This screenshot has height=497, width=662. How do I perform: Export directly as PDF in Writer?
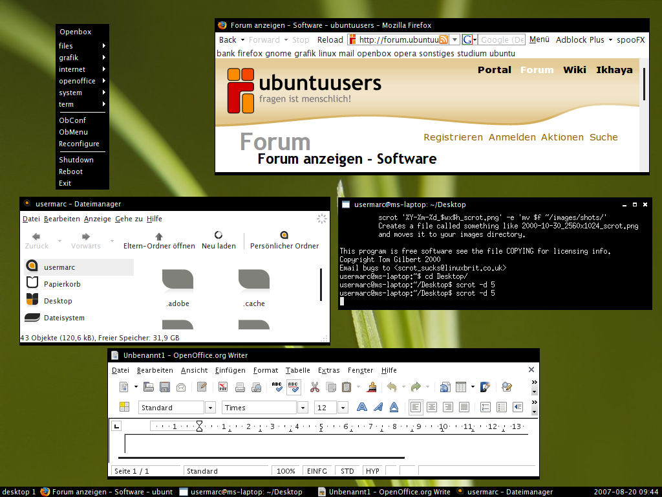223,387
